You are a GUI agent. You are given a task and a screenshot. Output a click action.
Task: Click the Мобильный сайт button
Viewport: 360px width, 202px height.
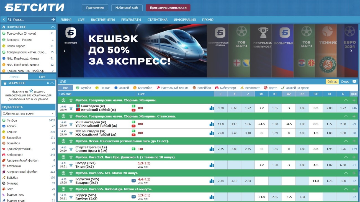(127, 8)
